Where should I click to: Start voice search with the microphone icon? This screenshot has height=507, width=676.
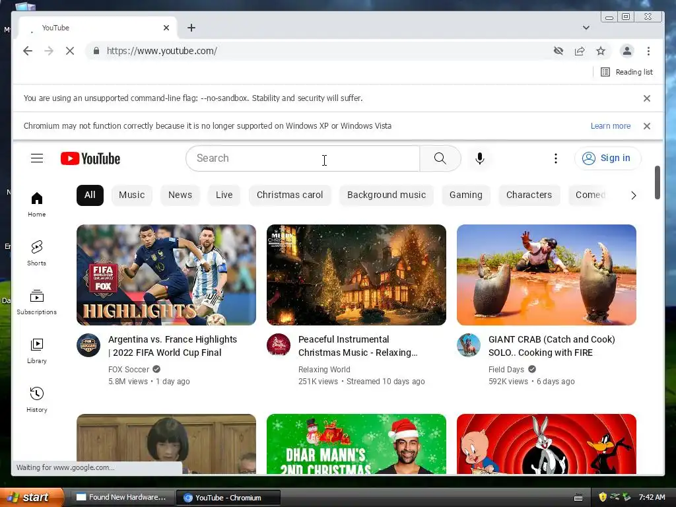(479, 158)
